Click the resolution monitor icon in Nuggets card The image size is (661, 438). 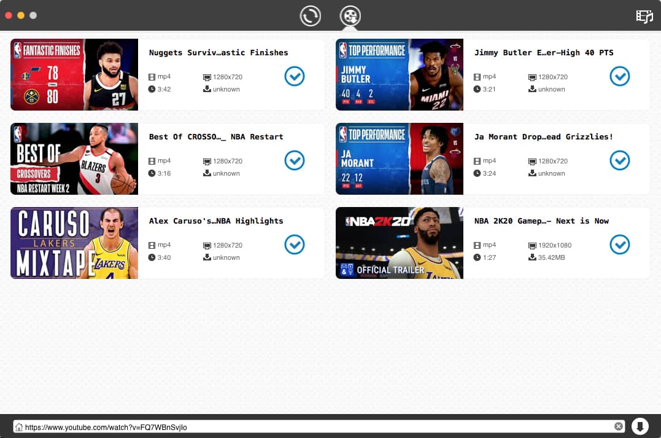click(207, 77)
